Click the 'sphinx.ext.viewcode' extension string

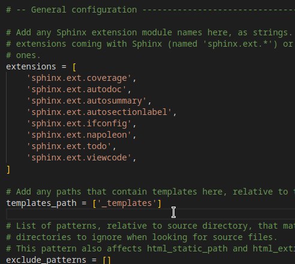(x=79, y=158)
